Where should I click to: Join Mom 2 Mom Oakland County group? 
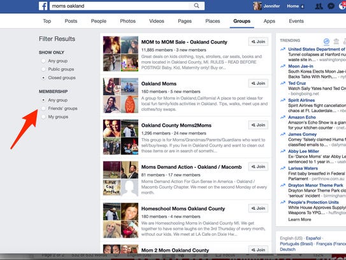tap(258, 250)
